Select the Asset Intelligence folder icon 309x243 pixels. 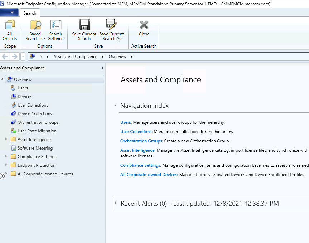13,140
